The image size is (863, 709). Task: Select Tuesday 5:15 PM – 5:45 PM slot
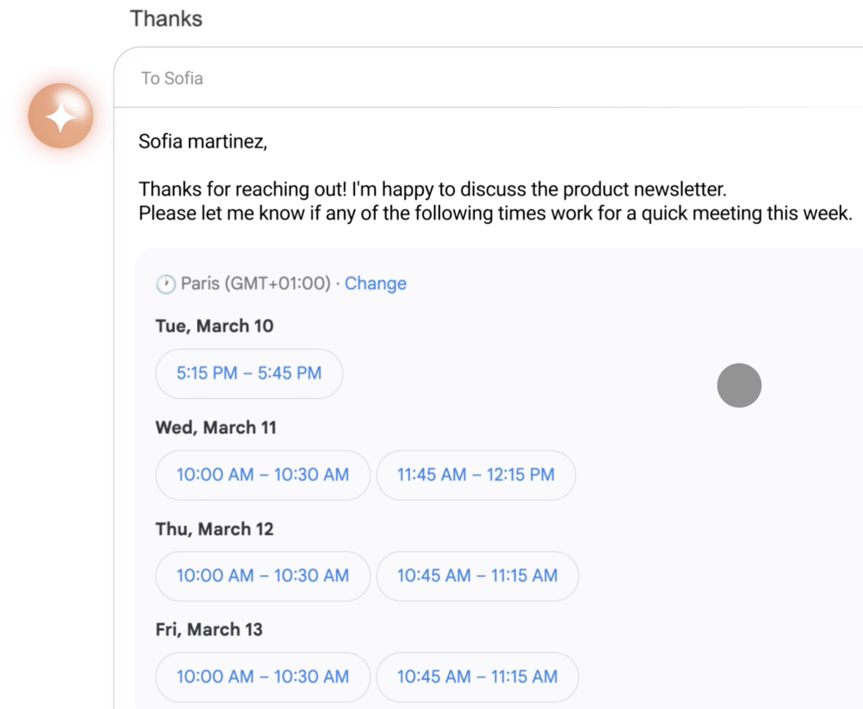point(249,373)
